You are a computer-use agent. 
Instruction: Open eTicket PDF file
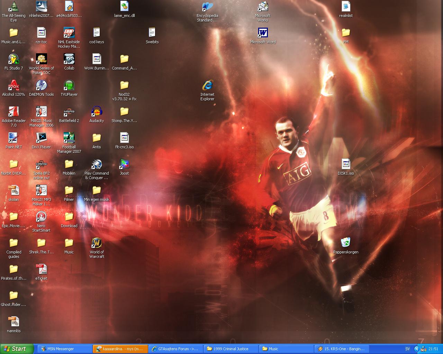(41, 270)
